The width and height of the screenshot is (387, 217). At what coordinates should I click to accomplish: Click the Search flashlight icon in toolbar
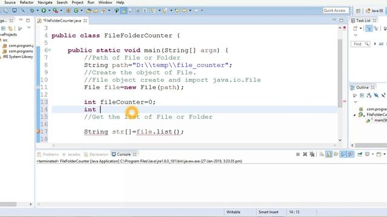point(103,11)
